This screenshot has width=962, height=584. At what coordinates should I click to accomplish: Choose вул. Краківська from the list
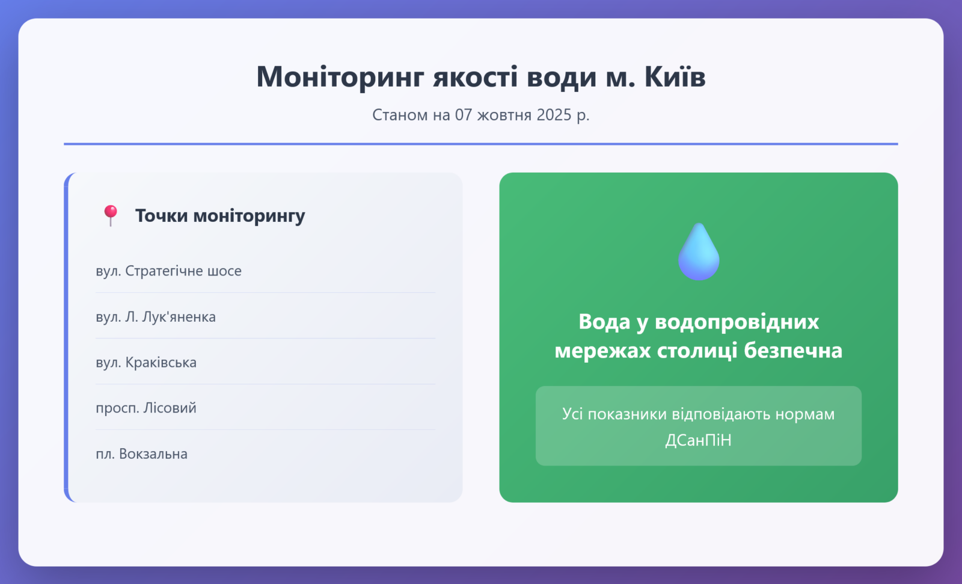[x=146, y=363]
